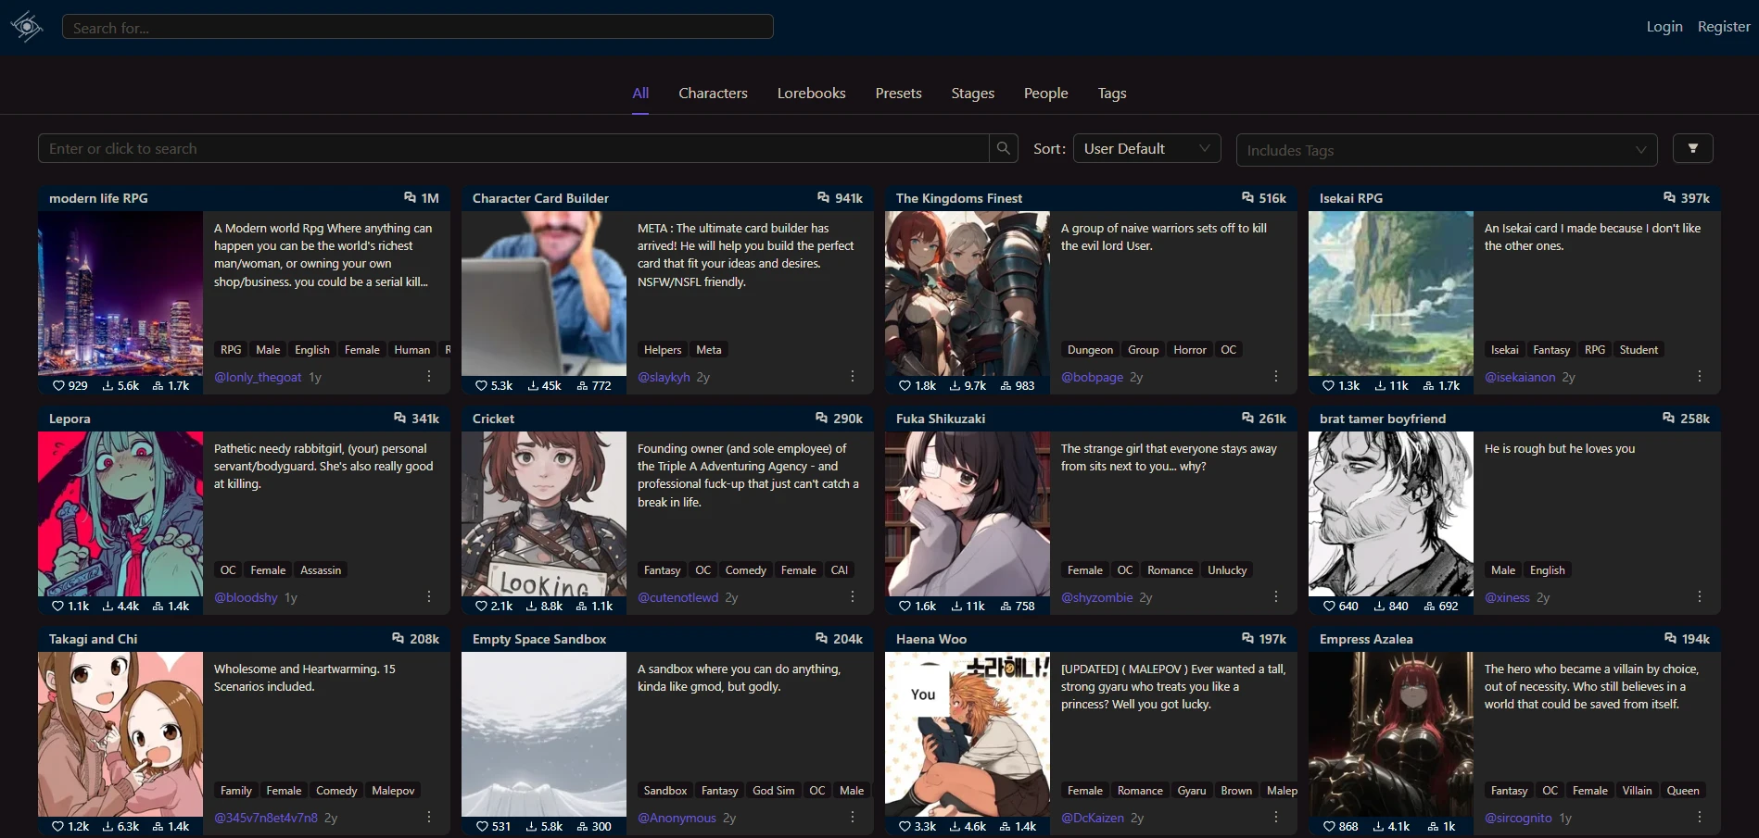Click the Login link

point(1664,27)
